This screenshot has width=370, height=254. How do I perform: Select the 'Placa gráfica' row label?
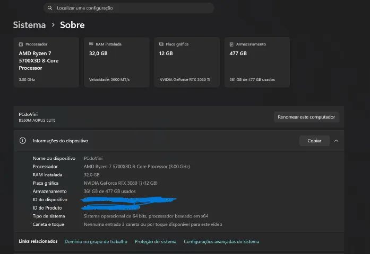46,183
